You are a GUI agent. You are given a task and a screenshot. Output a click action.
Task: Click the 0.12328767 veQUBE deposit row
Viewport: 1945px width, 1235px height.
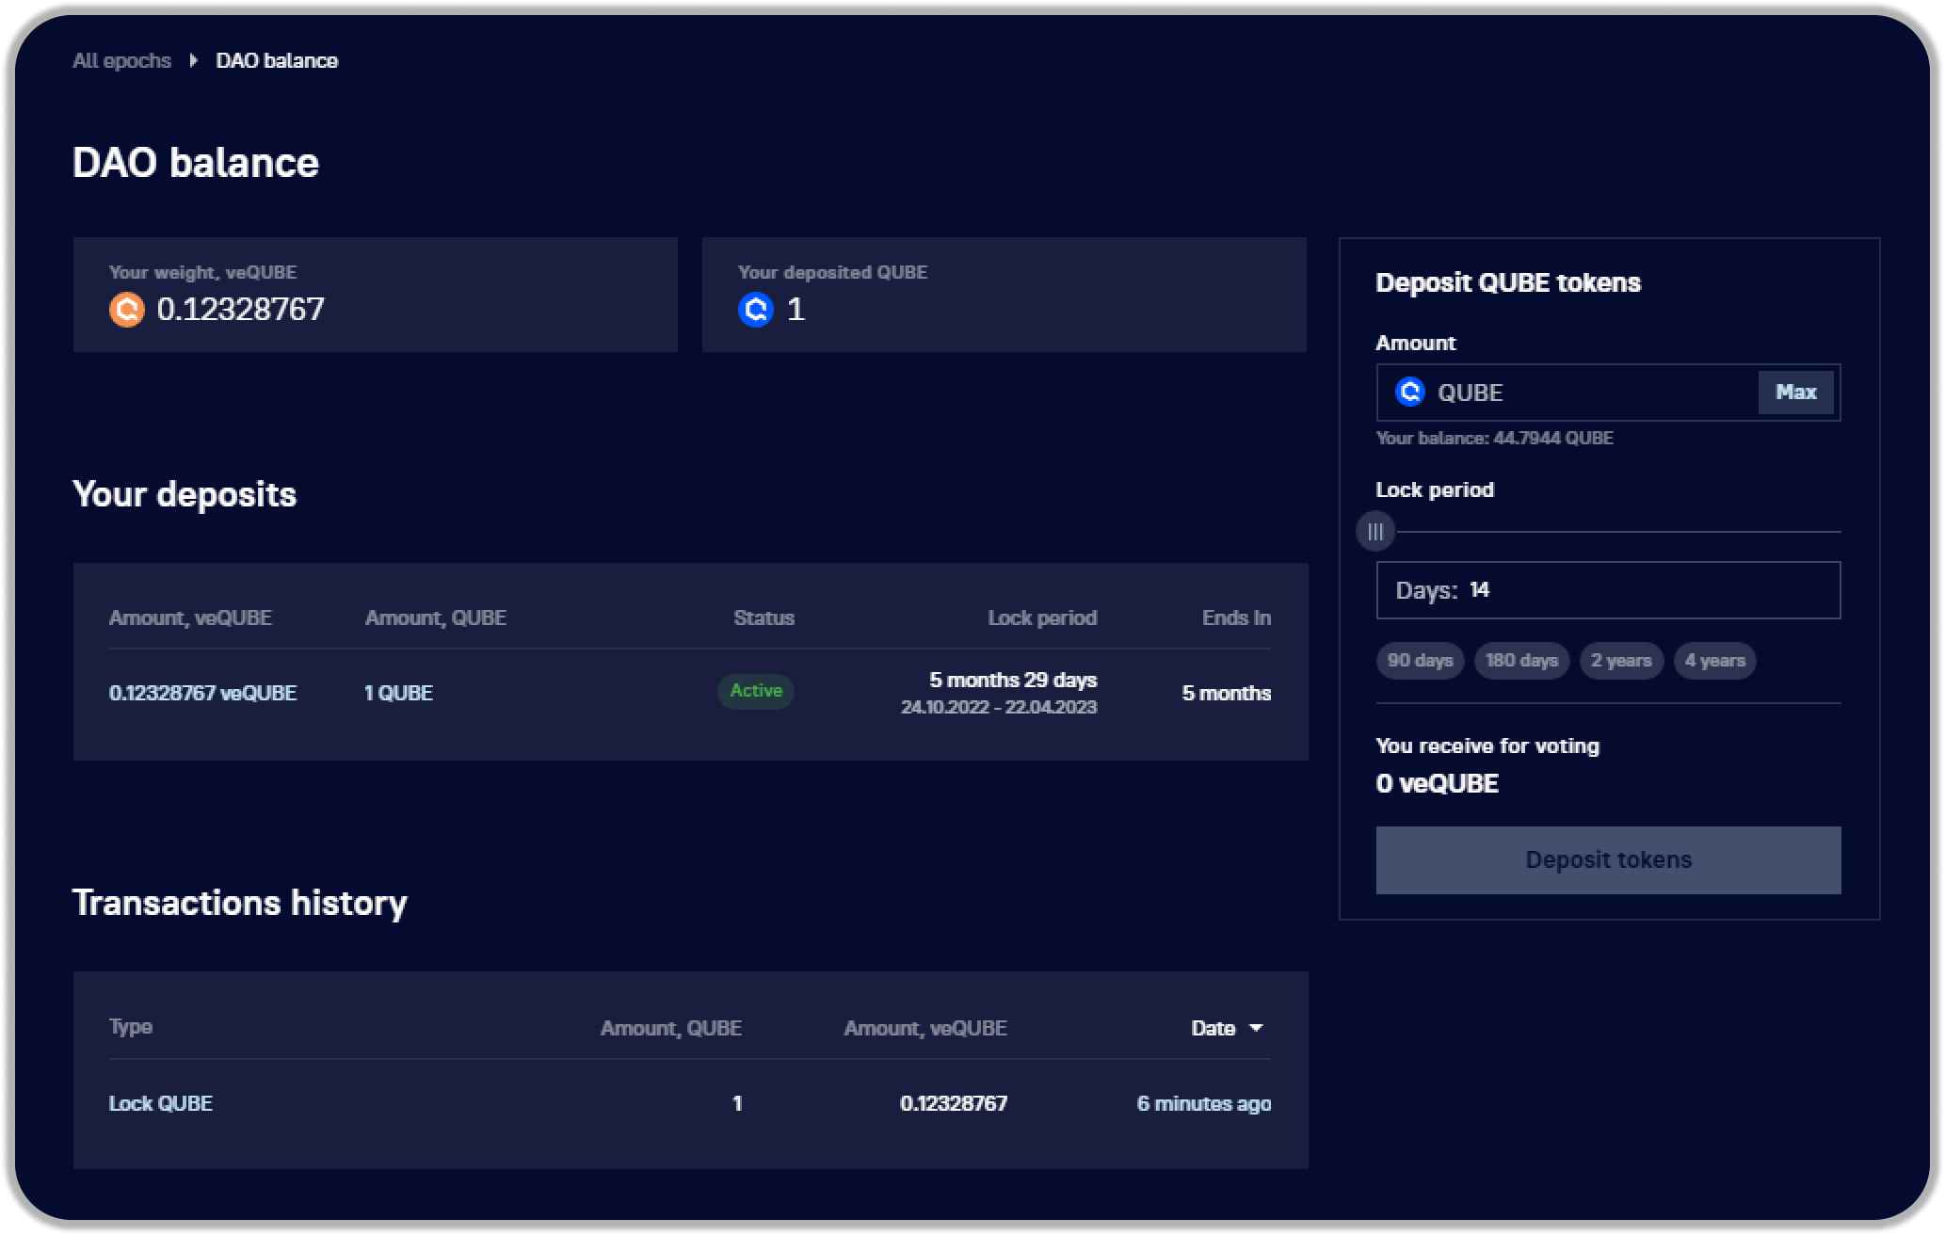[x=202, y=693]
